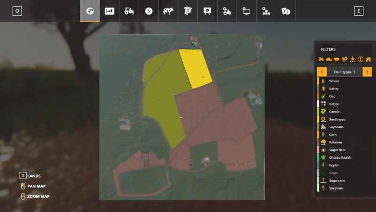Click the Sunflowers flower icon
This screenshot has height=212, width=376.
pos(323,119)
